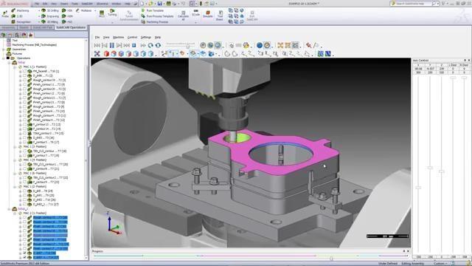Open the Control menu in simulation window
This screenshot has height=266, width=472.
[x=132, y=37]
